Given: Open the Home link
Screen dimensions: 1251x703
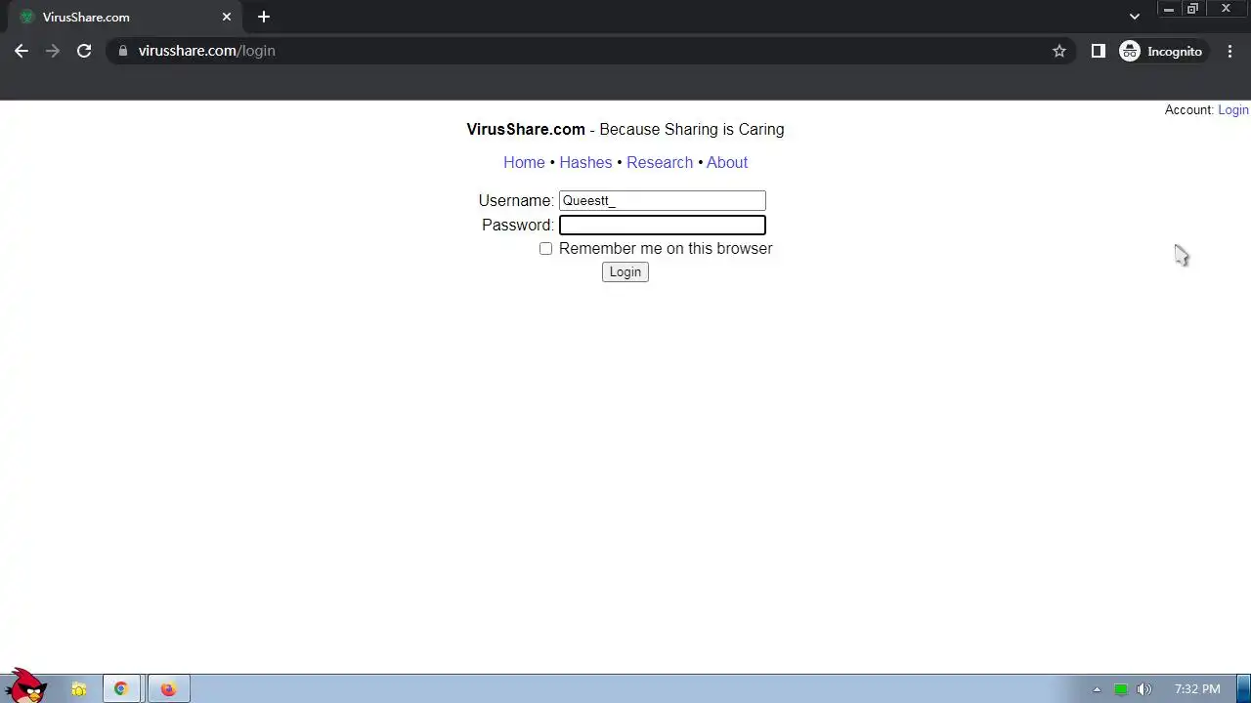Looking at the screenshot, I should click(524, 162).
